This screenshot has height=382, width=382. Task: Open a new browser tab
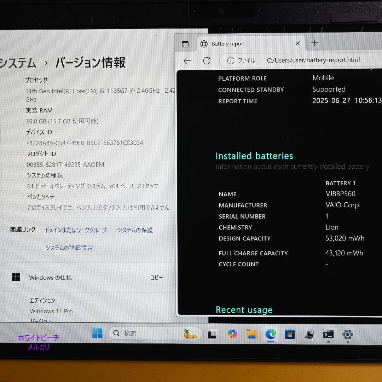point(314,43)
